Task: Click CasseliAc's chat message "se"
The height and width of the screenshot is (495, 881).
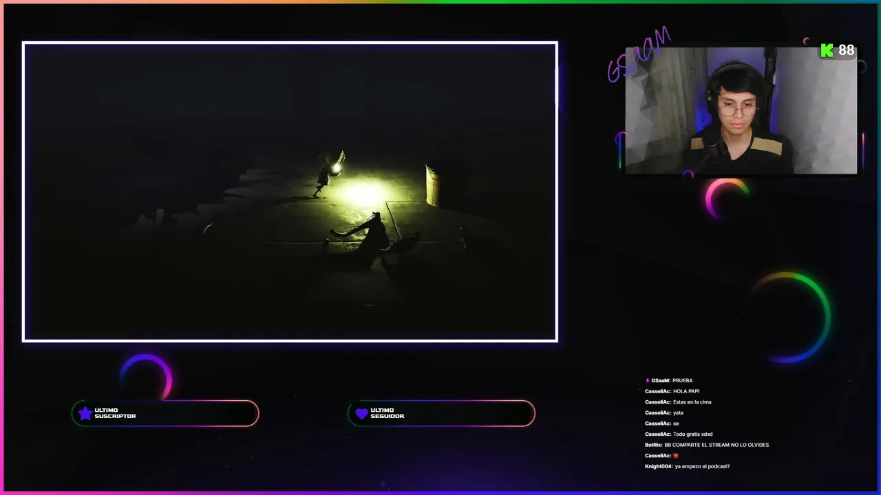Action: point(676,423)
